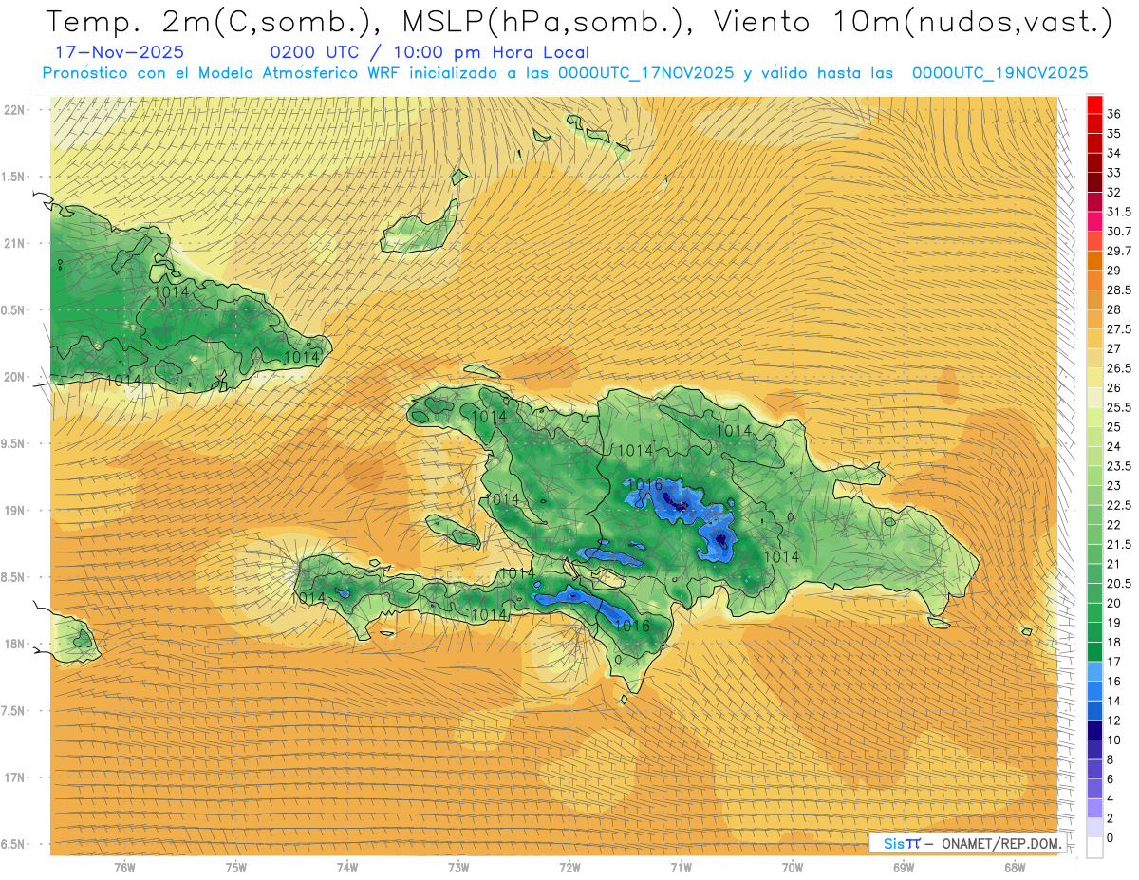Click the '74W' longitude label
The image size is (1139, 880).
tap(347, 868)
